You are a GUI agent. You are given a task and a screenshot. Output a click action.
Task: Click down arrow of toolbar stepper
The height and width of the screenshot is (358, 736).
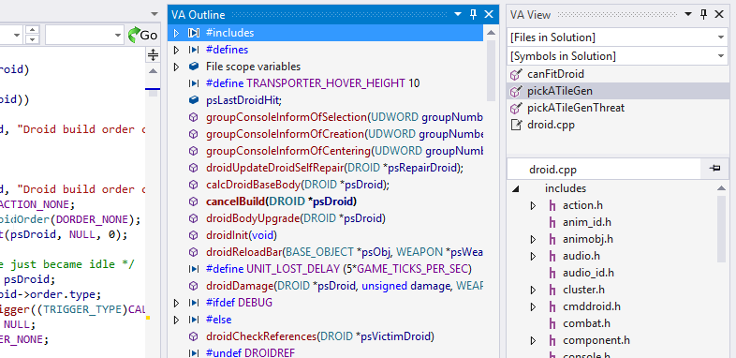(x=32, y=39)
